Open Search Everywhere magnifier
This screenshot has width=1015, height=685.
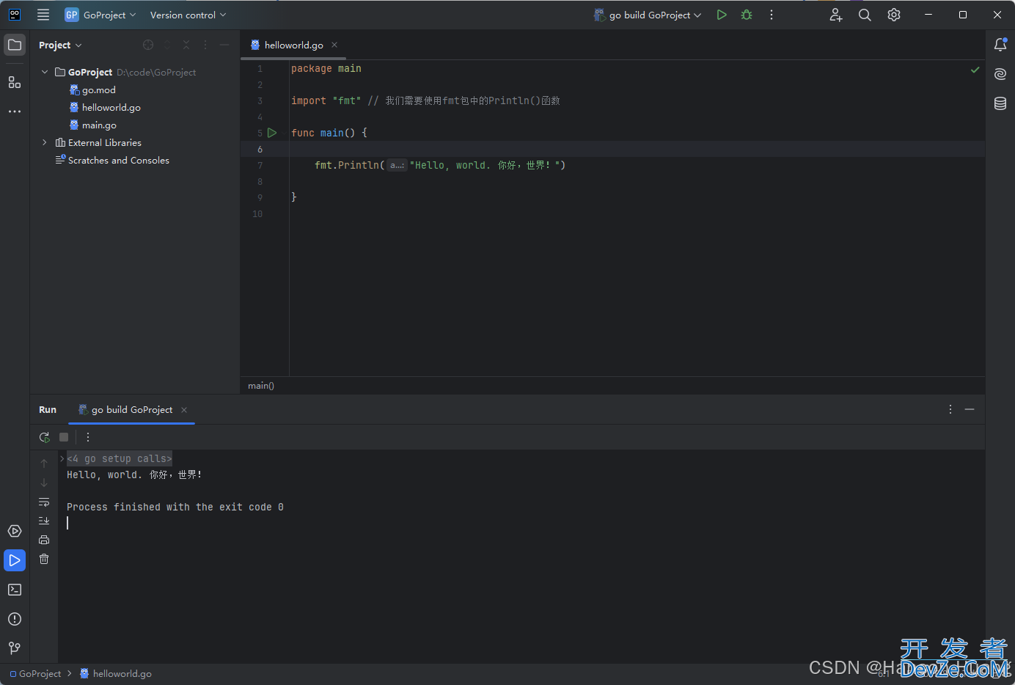click(x=865, y=15)
